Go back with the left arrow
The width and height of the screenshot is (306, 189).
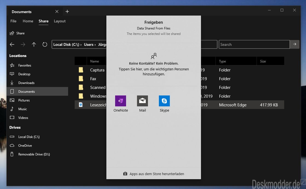[x=12, y=44]
